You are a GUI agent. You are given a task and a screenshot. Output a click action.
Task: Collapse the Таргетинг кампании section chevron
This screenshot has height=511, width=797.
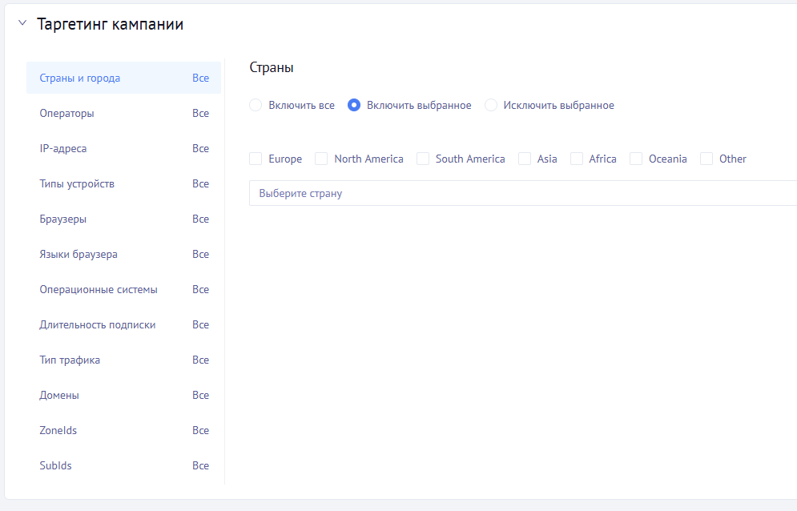(x=22, y=24)
